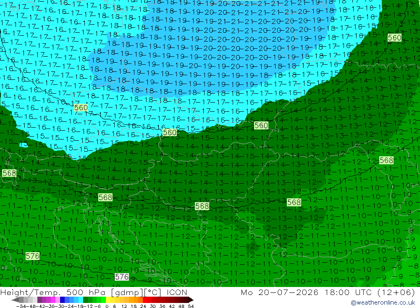This screenshot has height=308, width=420.
Task: Click the 576 contour label with white background
Action: 122,276
